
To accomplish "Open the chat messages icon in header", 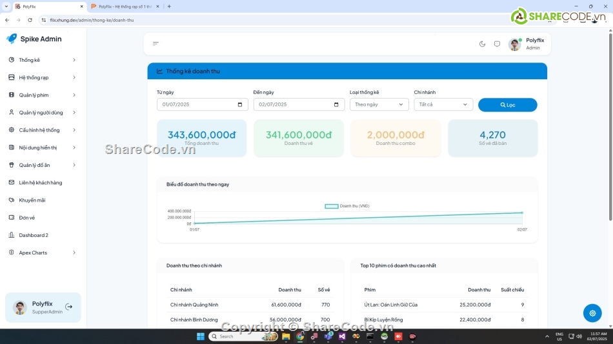I will click(x=497, y=44).
